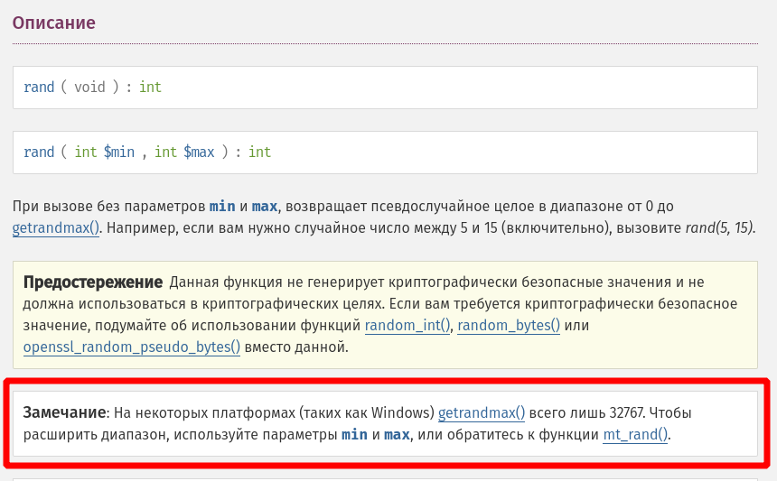Click bold 'max' in the description paragraph
Image resolution: width=777 pixels, height=481 pixels.
[265, 206]
